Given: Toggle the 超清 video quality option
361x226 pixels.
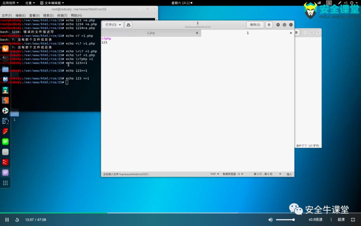Looking at the screenshot, I should [341, 220].
